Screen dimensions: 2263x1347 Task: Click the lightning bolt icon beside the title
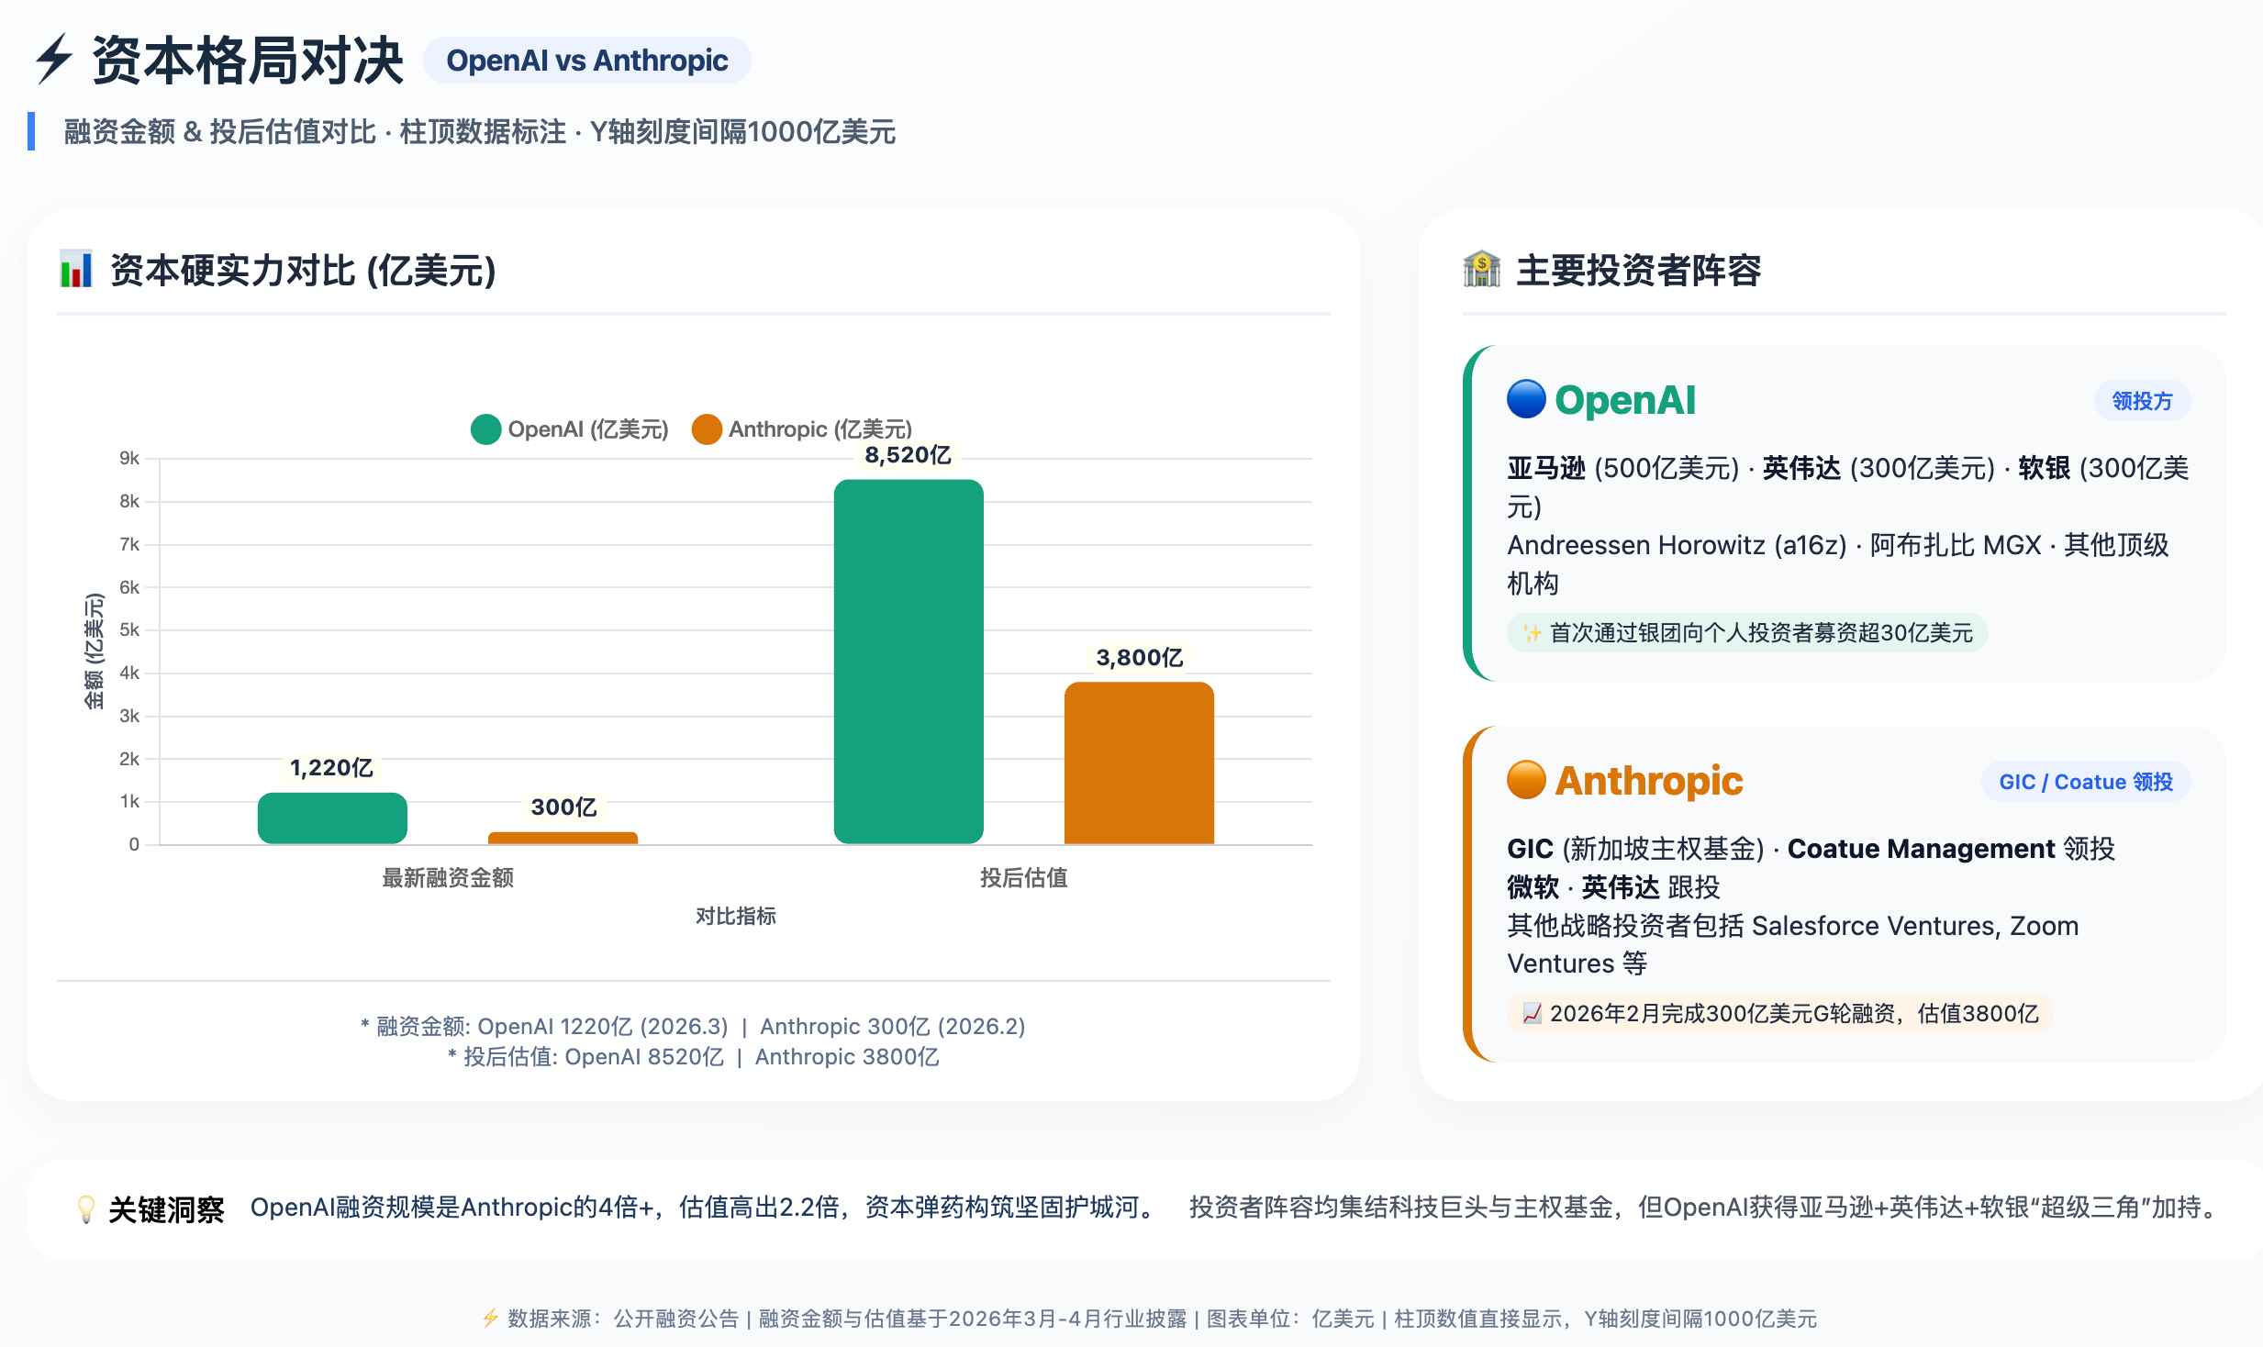(x=54, y=61)
